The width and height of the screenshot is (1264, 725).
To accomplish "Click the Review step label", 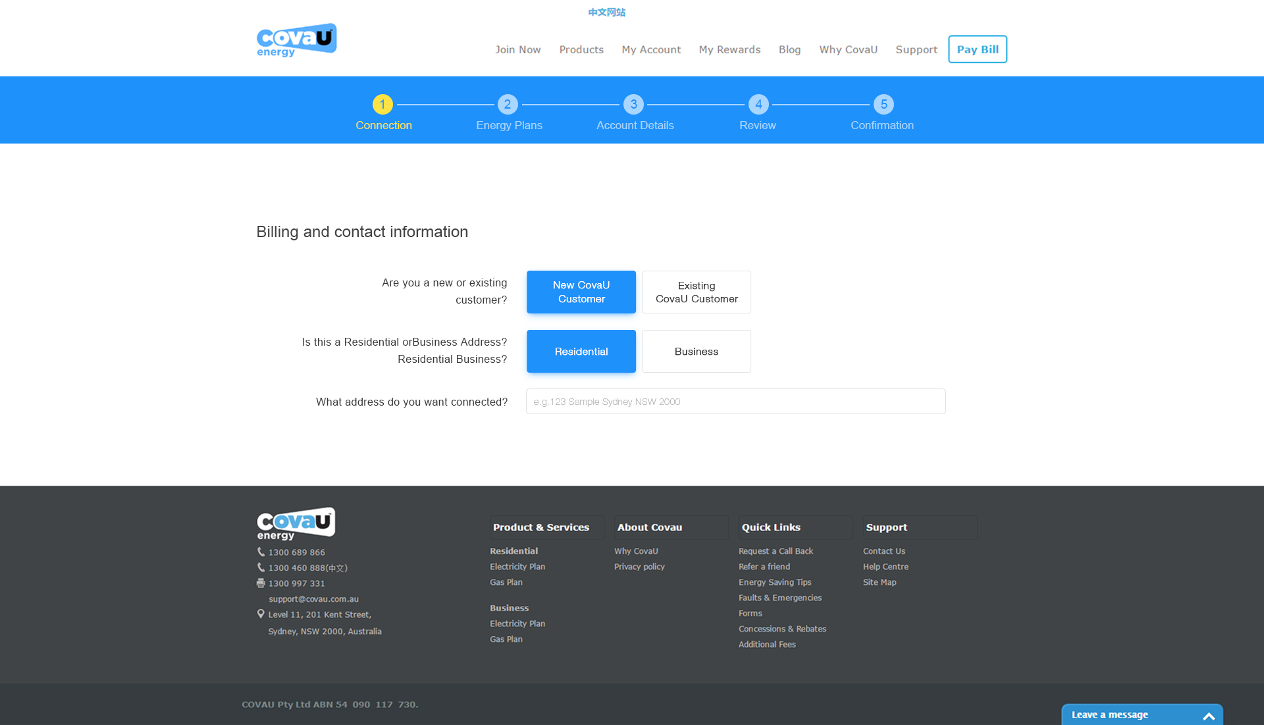I will [757, 125].
